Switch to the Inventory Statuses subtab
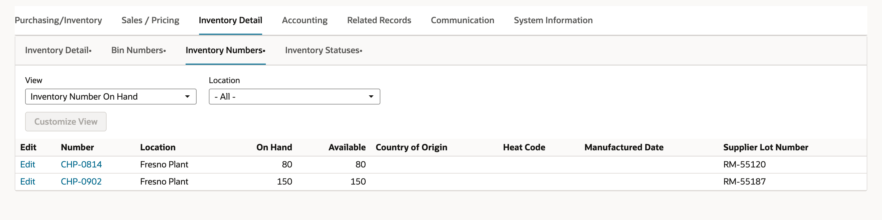The width and height of the screenshot is (882, 220). pos(324,50)
